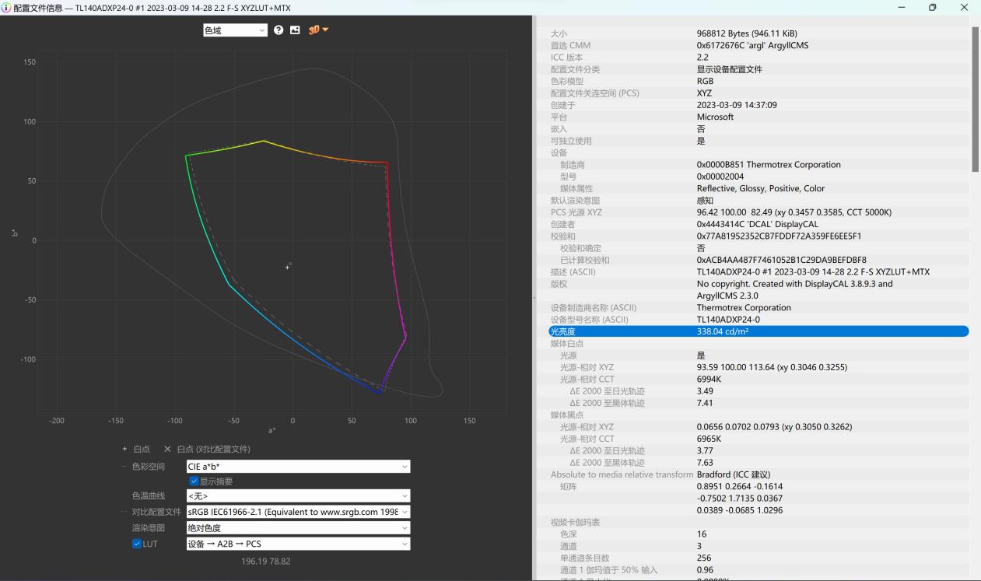981x581 pixels.
Task: Select the 媒体白点 row in info list
Action: (567, 343)
